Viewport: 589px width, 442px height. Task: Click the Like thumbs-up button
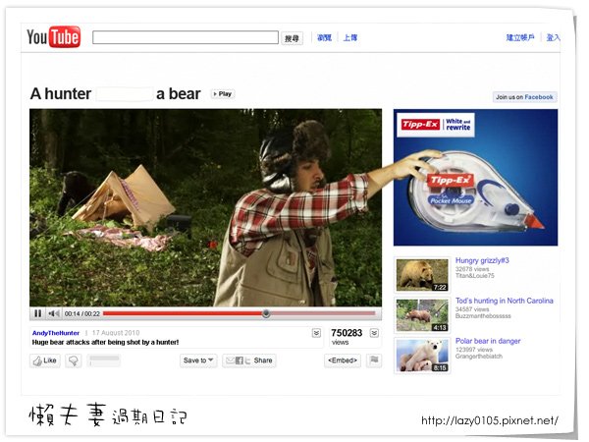pos(45,360)
